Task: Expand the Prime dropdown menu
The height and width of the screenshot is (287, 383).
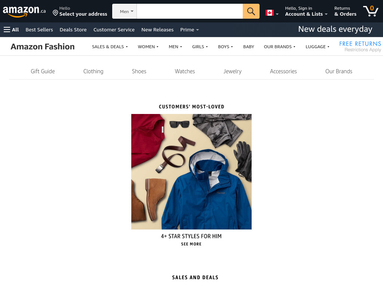Action: [189, 30]
